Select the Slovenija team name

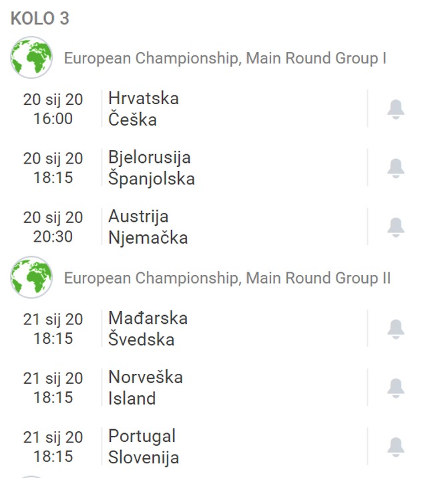tap(144, 458)
